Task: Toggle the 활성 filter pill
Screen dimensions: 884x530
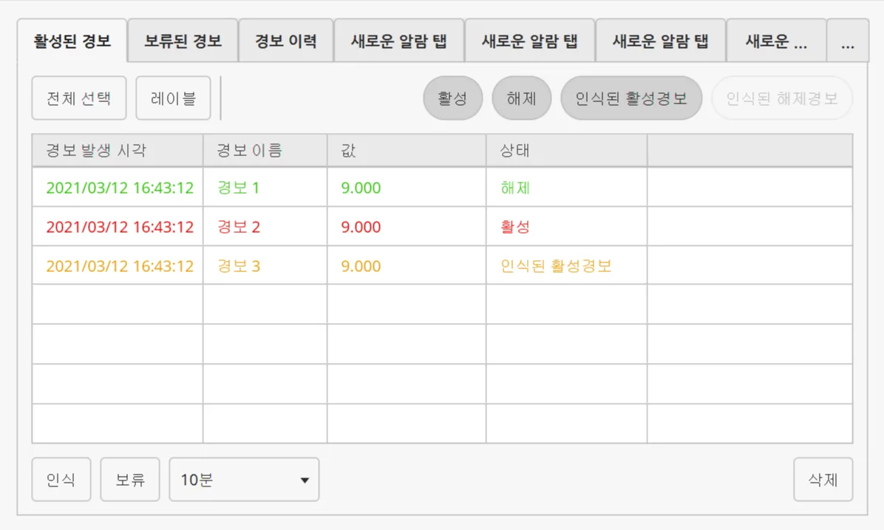Action: [452, 98]
